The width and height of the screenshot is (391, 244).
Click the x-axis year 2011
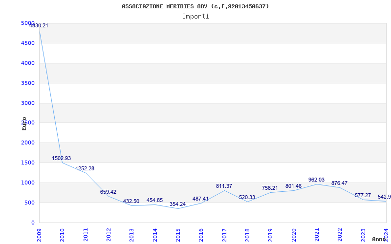click(x=86, y=235)
